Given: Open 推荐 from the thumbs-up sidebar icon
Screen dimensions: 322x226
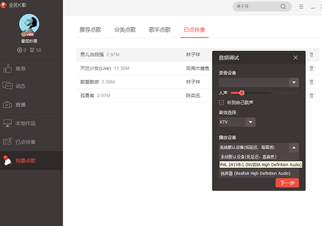Looking at the screenshot, I should 8,68.
